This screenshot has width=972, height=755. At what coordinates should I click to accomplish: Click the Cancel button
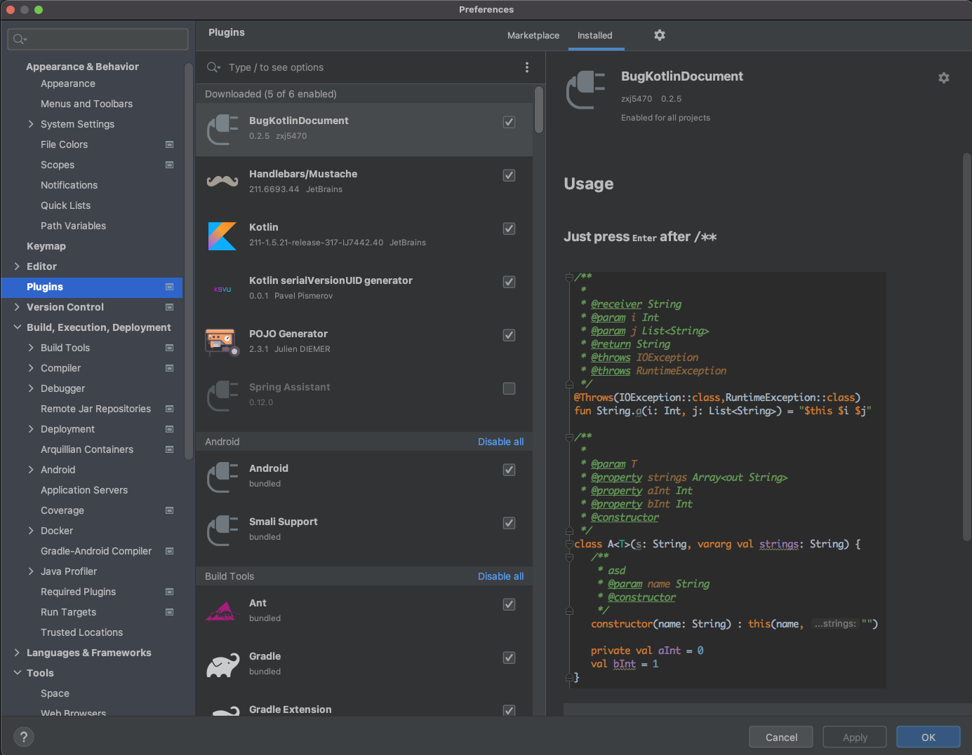(x=781, y=737)
